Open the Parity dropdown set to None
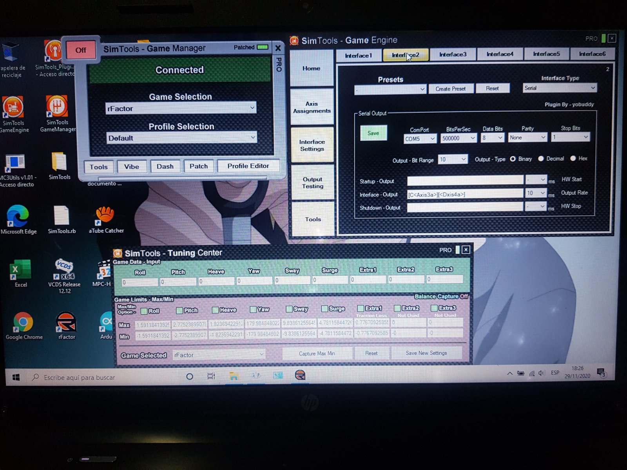The width and height of the screenshot is (627, 470). point(527,137)
